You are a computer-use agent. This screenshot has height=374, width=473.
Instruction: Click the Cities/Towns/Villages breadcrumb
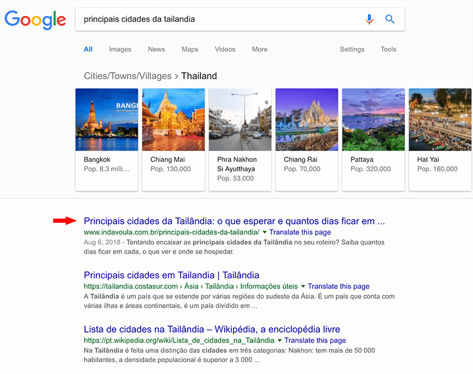coord(128,76)
